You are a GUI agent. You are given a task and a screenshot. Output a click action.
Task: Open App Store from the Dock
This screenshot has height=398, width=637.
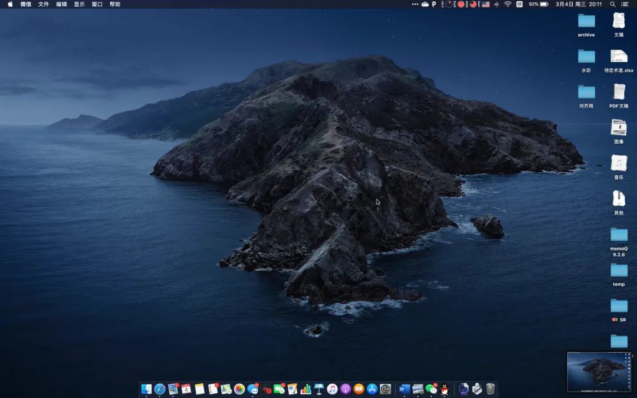click(x=372, y=389)
